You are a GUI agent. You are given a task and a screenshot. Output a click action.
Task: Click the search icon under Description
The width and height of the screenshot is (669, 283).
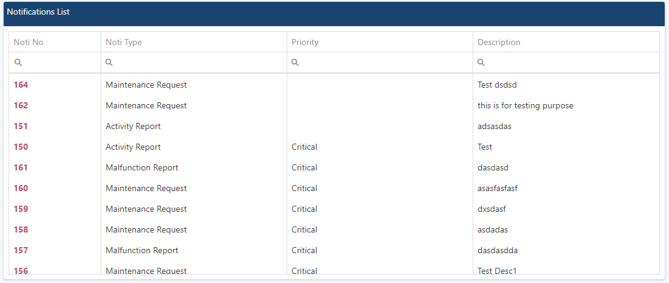[481, 63]
